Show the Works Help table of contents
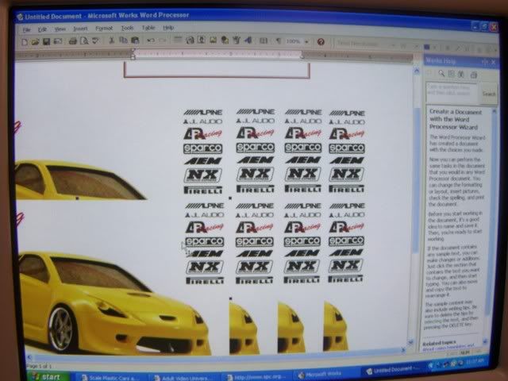This screenshot has width=508, height=381. click(x=452, y=74)
